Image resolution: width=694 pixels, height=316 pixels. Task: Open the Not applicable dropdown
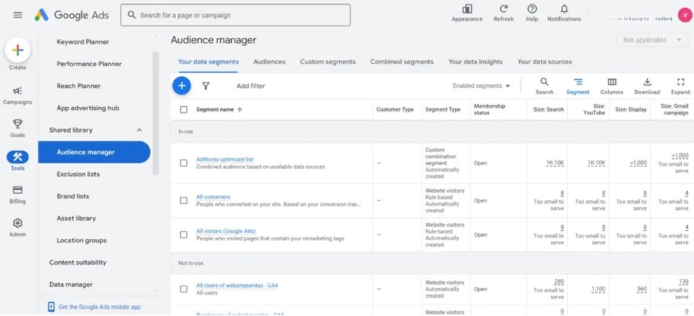click(651, 40)
